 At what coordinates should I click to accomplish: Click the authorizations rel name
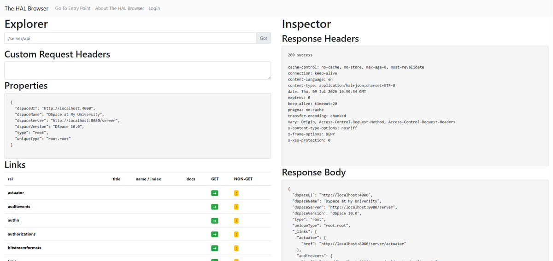coord(22,234)
